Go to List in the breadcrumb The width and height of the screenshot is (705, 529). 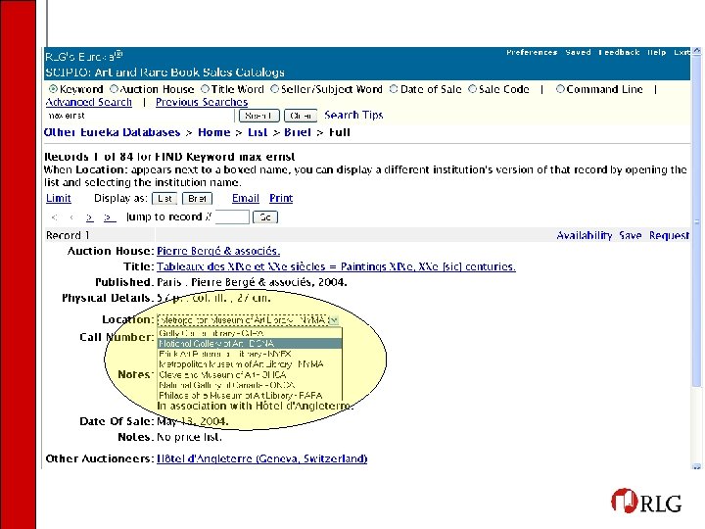pyautogui.click(x=258, y=132)
